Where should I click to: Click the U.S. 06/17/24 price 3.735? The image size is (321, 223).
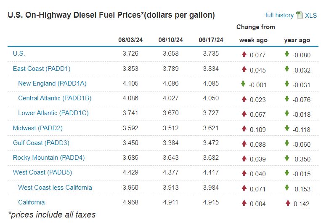pyautogui.click(x=211, y=54)
